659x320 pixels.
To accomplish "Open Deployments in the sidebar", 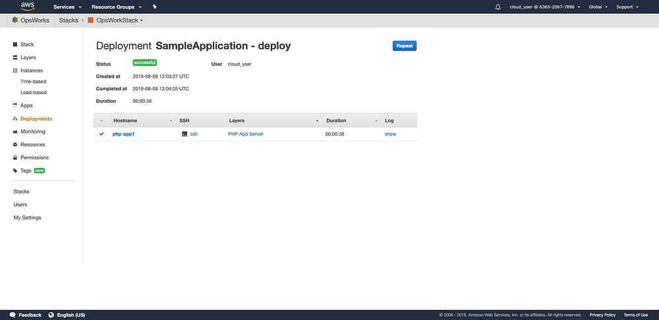I will coord(36,119).
